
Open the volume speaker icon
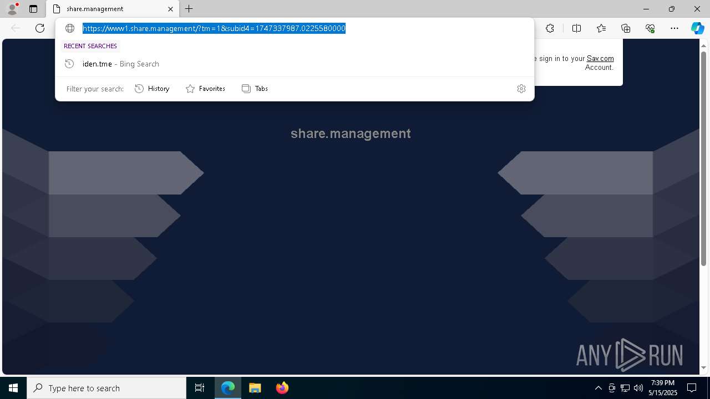click(x=638, y=388)
